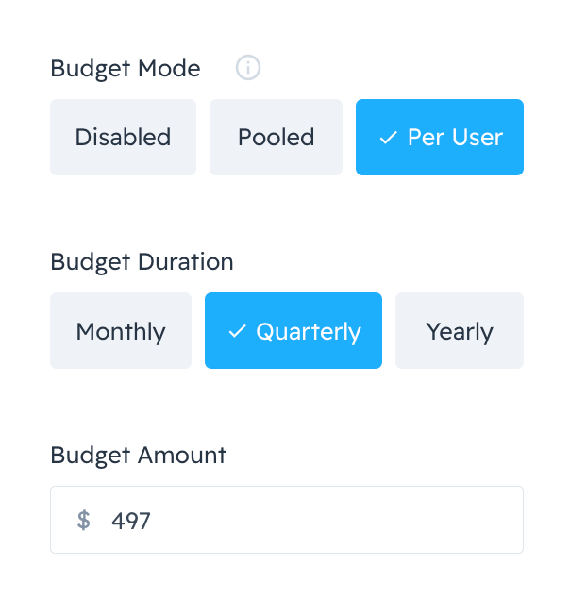Select the Quarterly duration option
Screen dimensions: 570x598
click(293, 331)
